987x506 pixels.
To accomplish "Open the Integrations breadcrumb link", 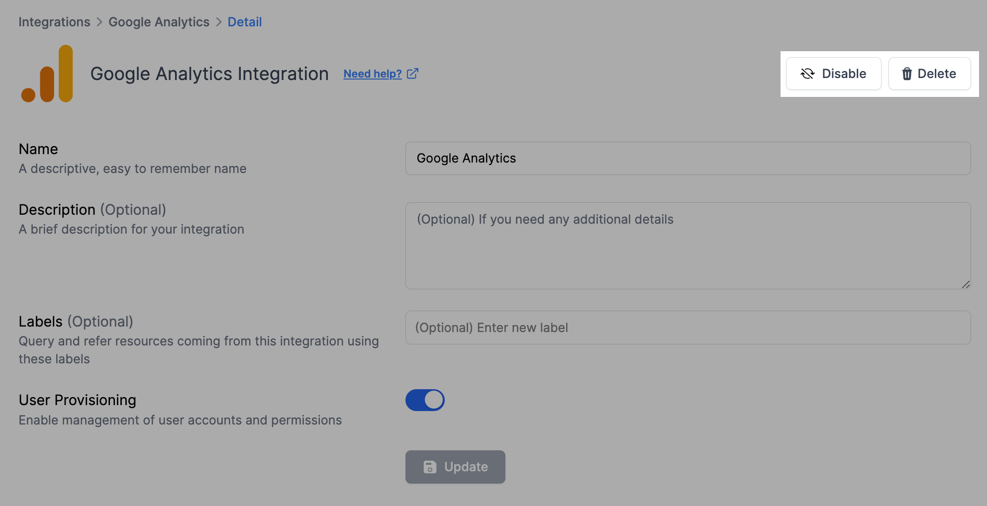I will click(x=54, y=22).
